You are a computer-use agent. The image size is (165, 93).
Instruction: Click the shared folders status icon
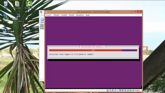(118, 90)
